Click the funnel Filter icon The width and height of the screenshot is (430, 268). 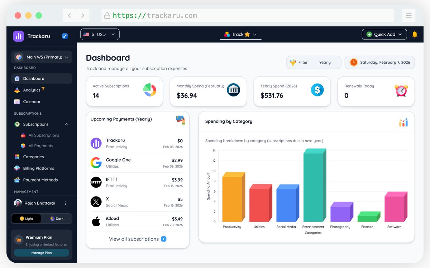[x=293, y=62]
